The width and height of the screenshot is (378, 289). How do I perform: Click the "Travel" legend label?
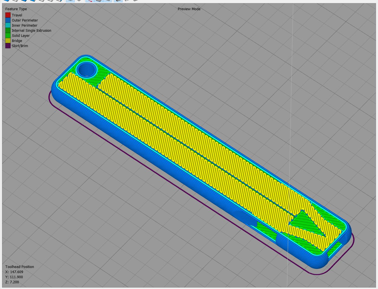coord(17,15)
